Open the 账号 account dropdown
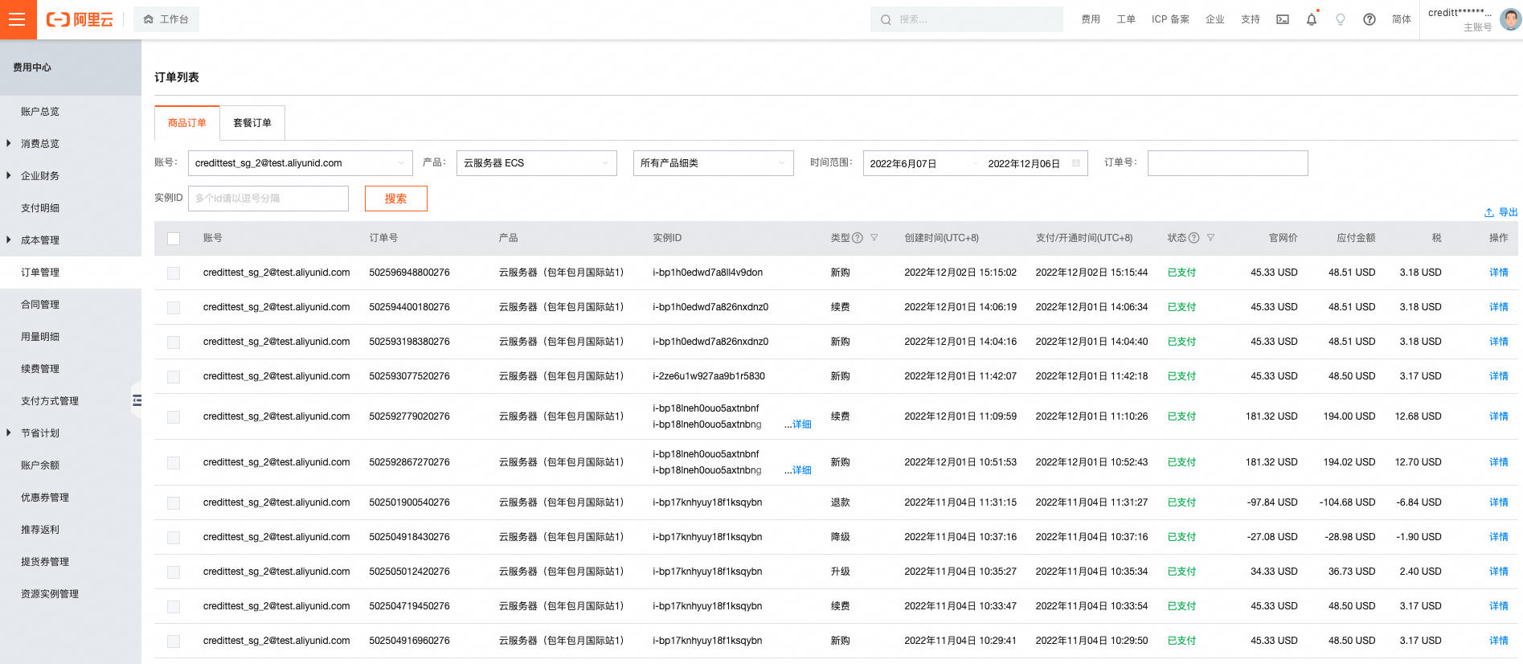 point(300,163)
